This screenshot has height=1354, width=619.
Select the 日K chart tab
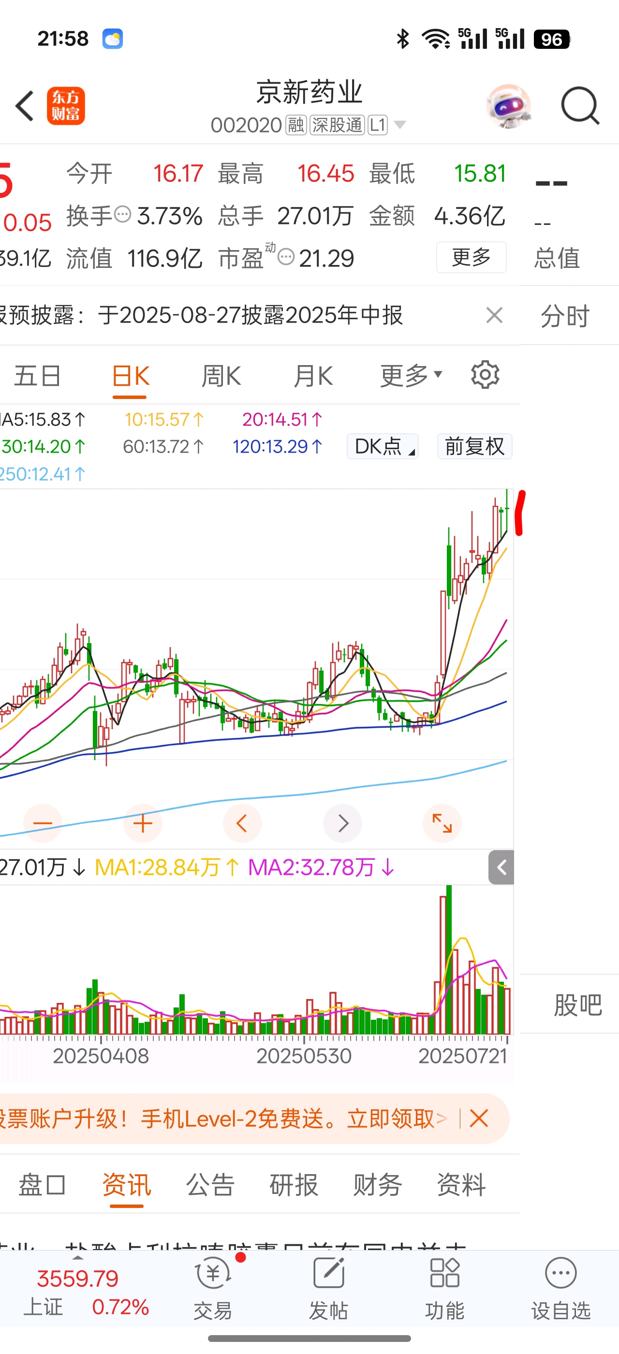(130, 376)
